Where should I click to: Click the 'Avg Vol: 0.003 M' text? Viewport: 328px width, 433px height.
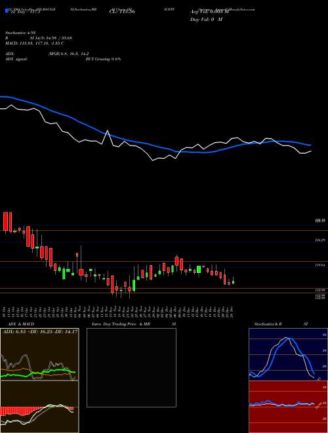tap(209, 12)
